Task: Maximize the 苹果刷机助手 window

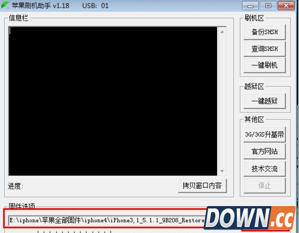Action: (x=268, y=5)
